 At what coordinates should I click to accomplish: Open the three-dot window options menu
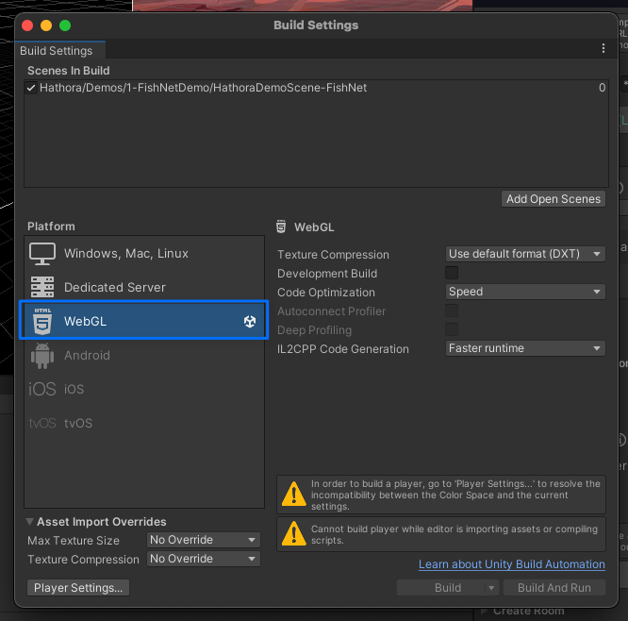tap(603, 48)
